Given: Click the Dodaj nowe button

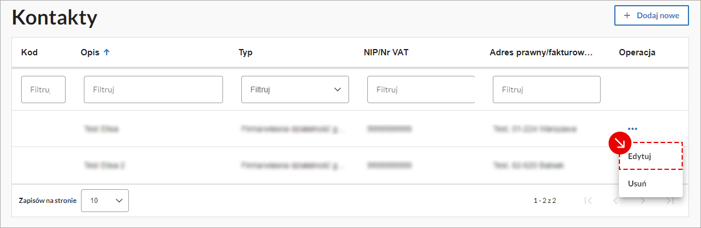Looking at the screenshot, I should (651, 15).
